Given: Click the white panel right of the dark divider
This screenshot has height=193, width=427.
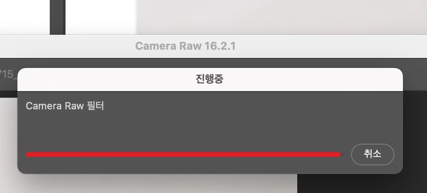Looking at the screenshot, I should pos(101,17).
